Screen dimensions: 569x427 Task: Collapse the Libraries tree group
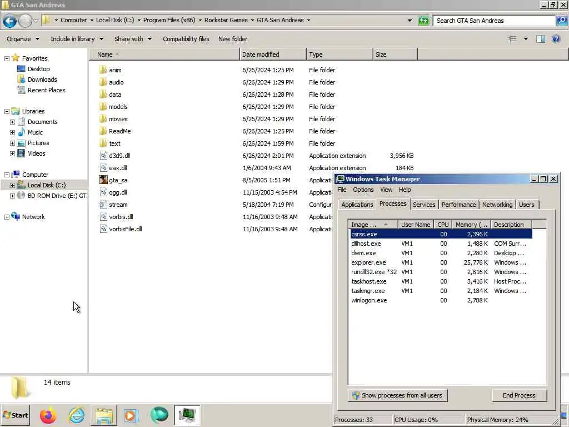click(x=7, y=111)
